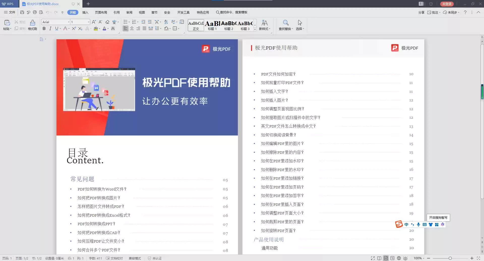484x261 pixels.
Task: Open the Arial font name dropdown
Action: coord(69,22)
